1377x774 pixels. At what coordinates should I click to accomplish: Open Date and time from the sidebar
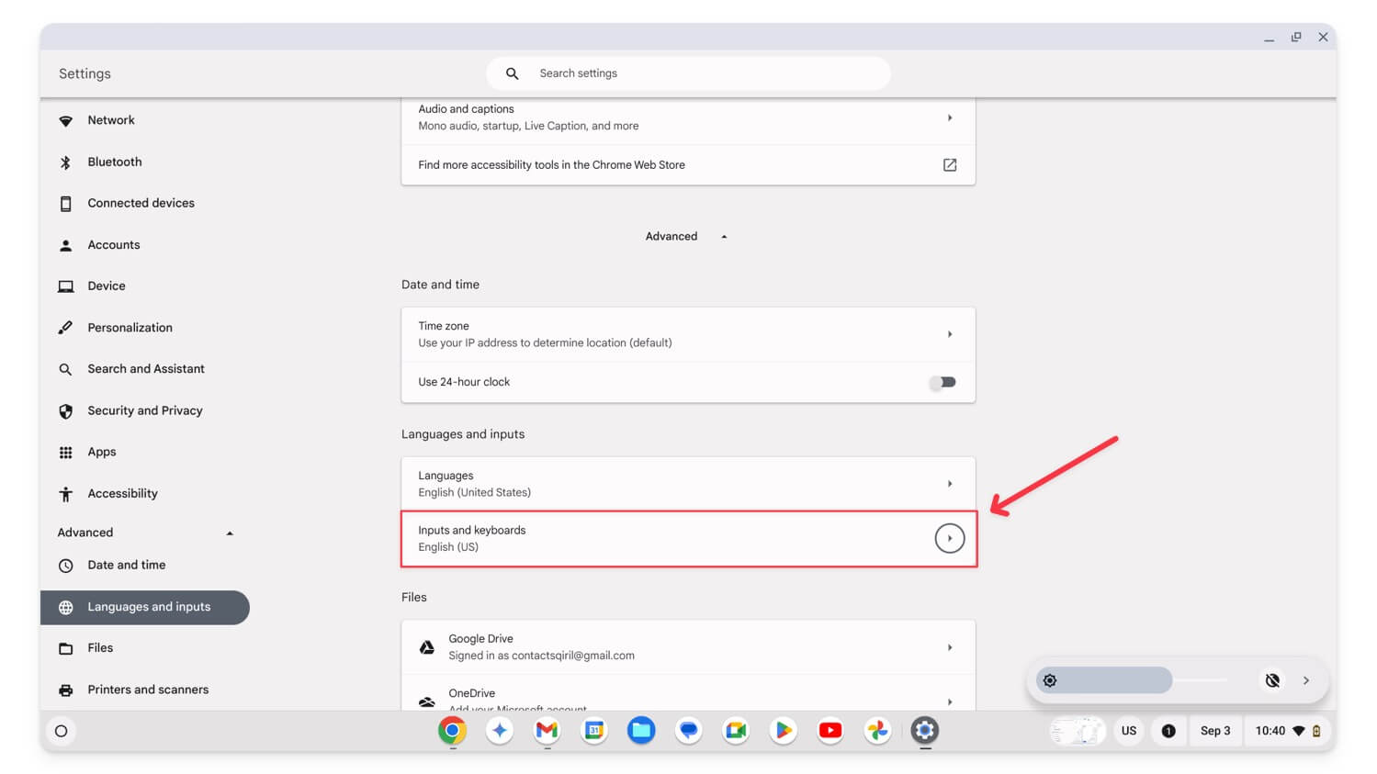(126, 565)
